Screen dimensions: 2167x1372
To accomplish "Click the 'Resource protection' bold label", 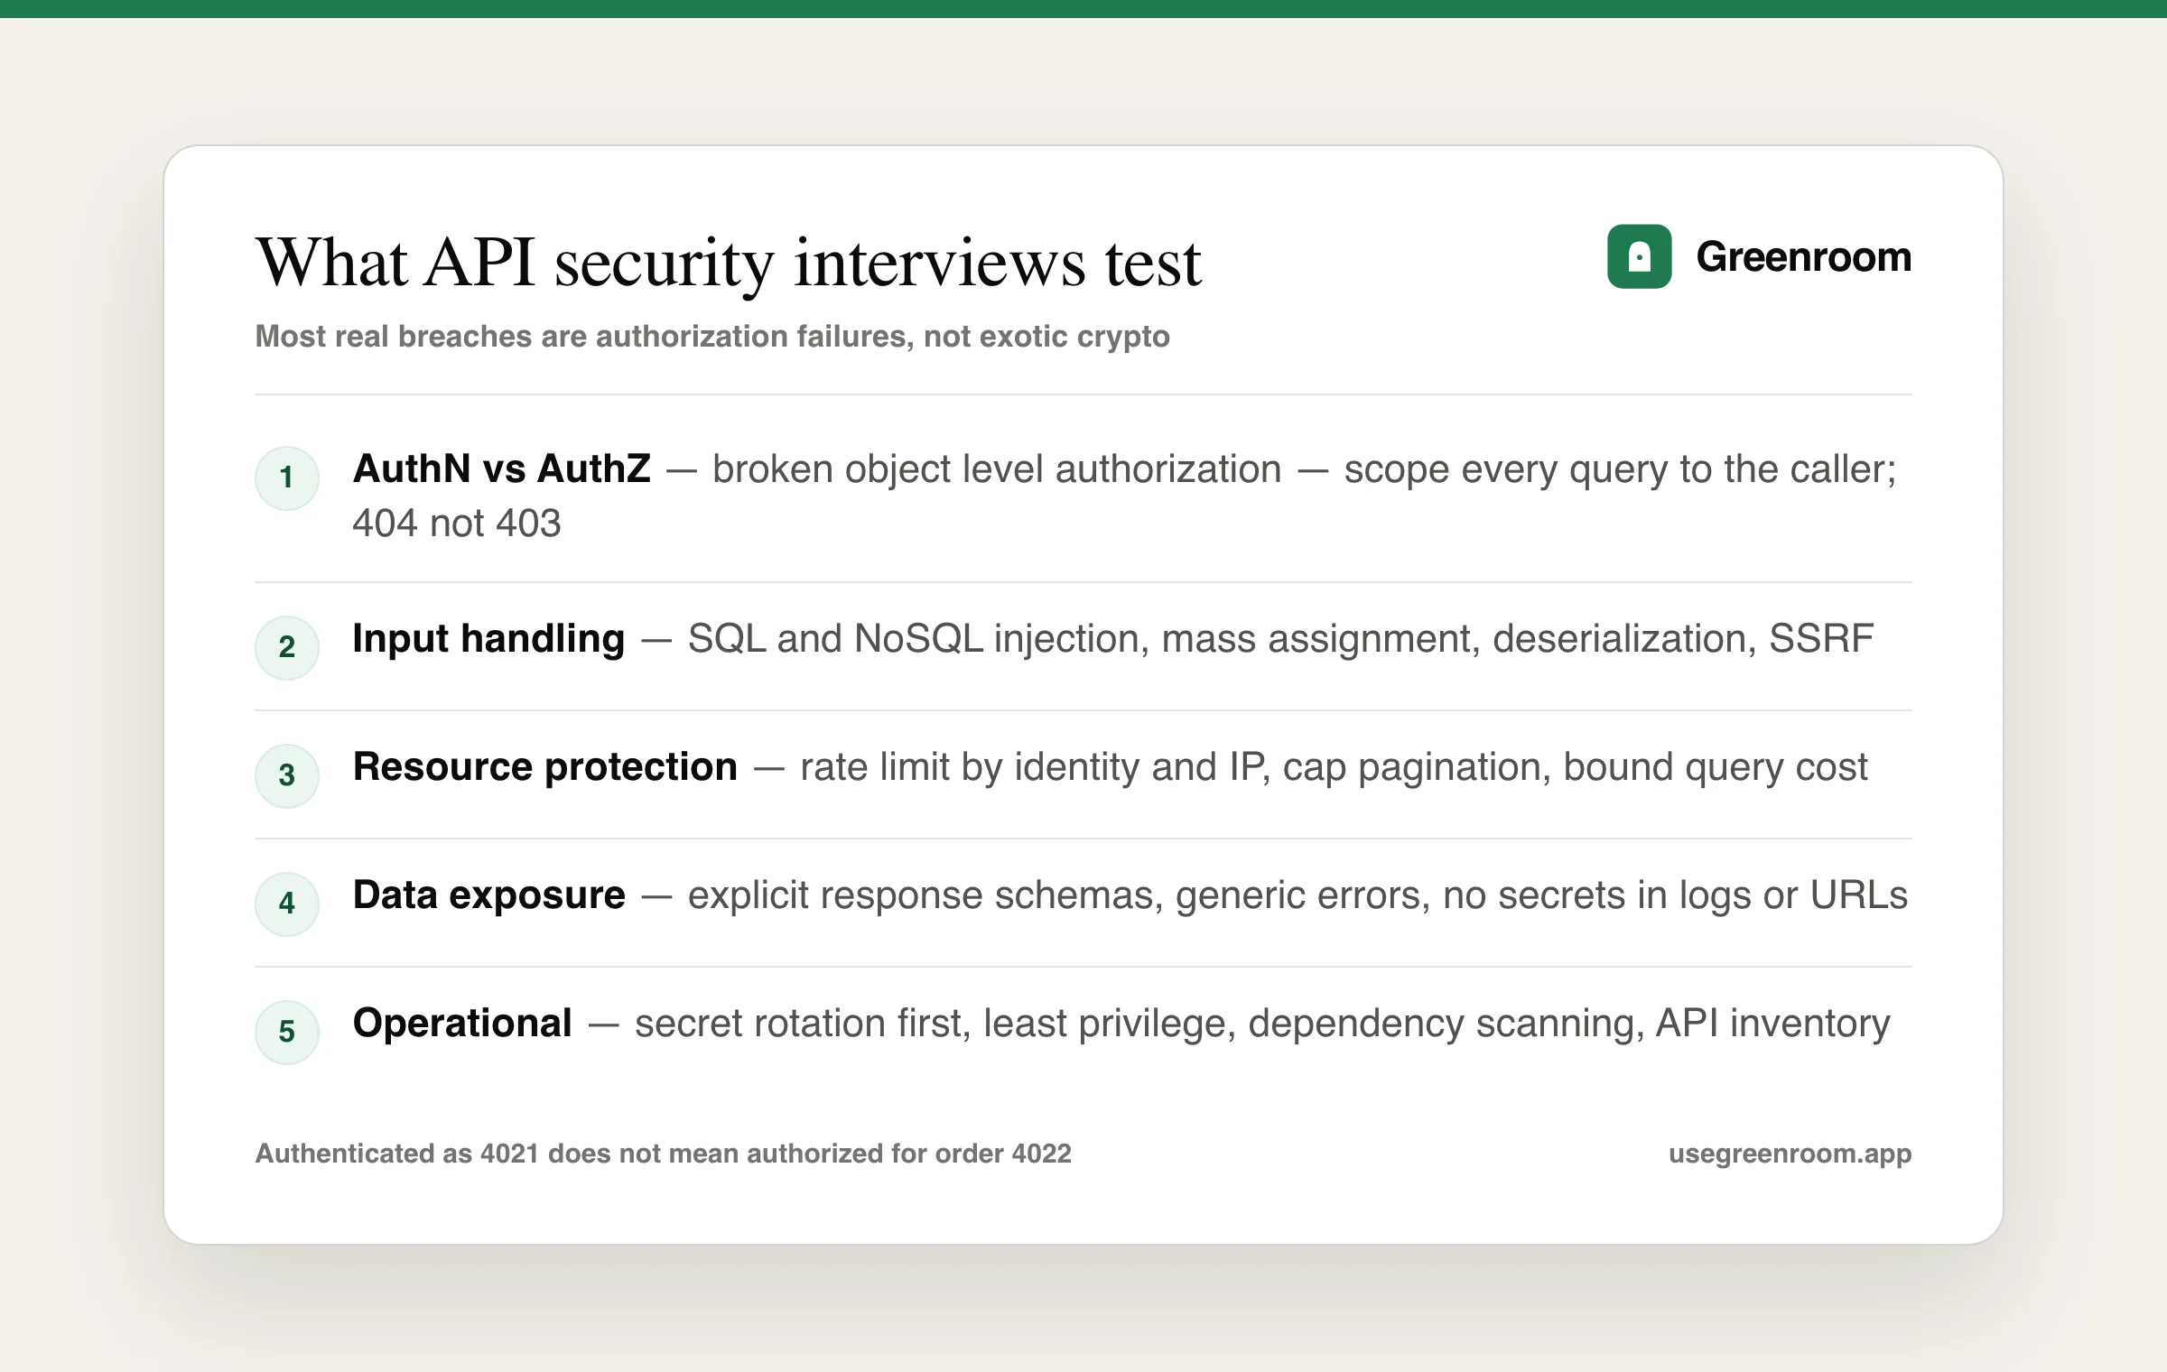I will coord(545,767).
